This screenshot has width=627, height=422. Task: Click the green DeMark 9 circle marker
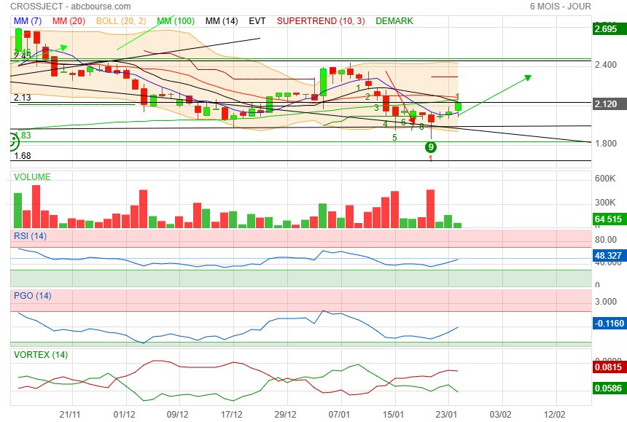tap(431, 146)
